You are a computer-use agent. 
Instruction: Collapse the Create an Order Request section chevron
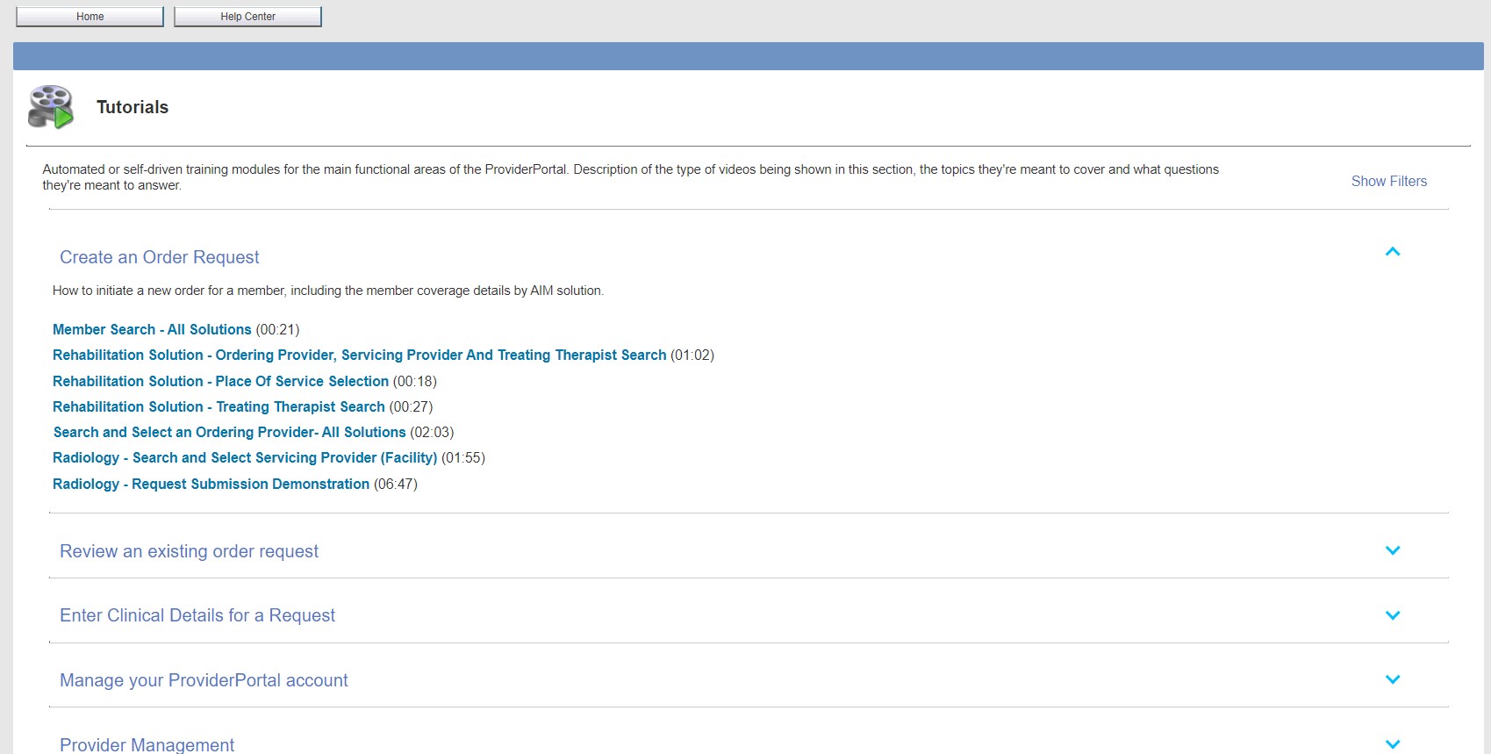[1393, 252]
